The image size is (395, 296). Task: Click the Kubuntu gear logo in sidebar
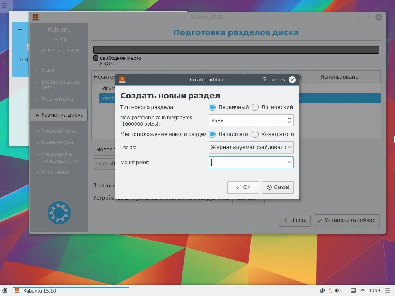(59, 213)
